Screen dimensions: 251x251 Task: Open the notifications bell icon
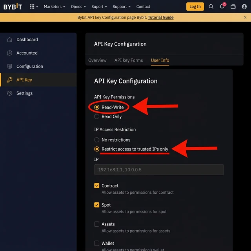pos(222,7)
